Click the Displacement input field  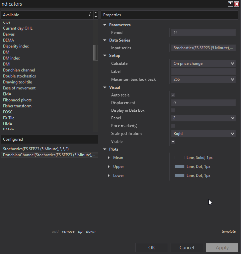pos(203,103)
